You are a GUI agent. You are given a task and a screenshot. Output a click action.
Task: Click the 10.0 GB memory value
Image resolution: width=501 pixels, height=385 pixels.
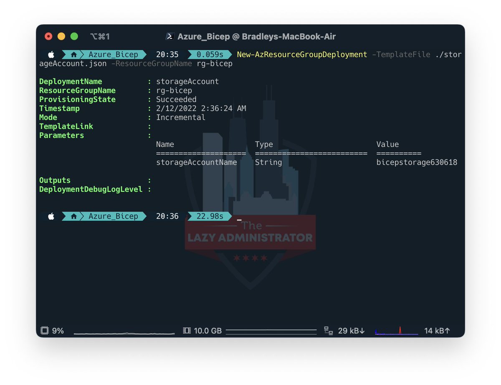[x=208, y=331]
